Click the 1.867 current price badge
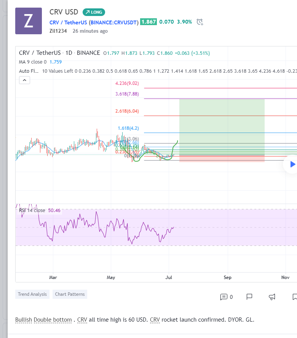 (148, 22)
